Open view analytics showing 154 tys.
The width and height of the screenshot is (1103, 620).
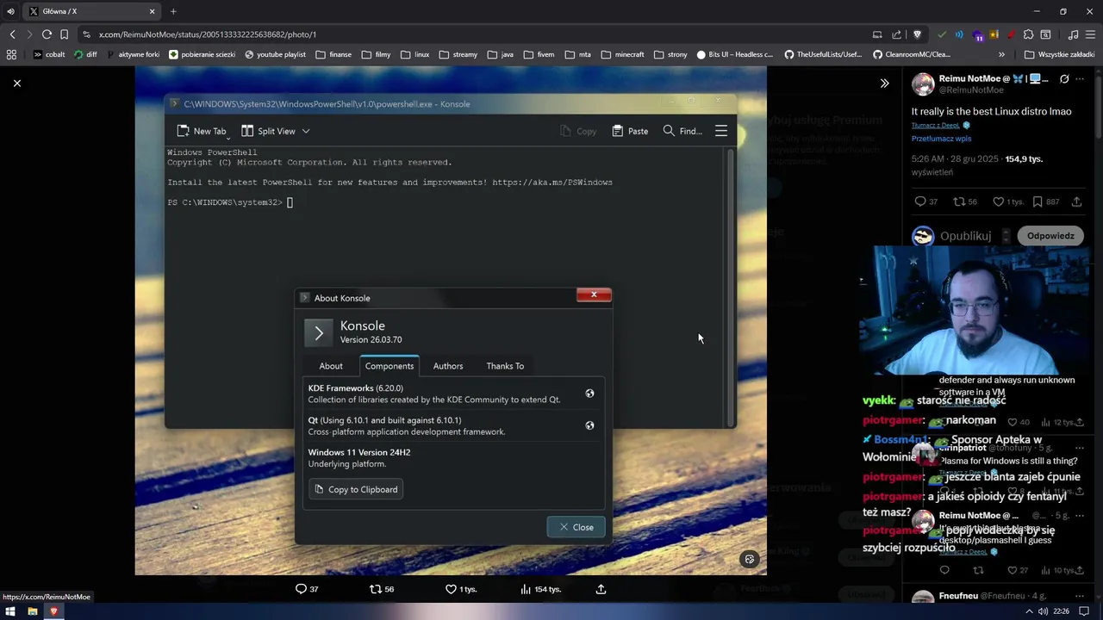540,589
